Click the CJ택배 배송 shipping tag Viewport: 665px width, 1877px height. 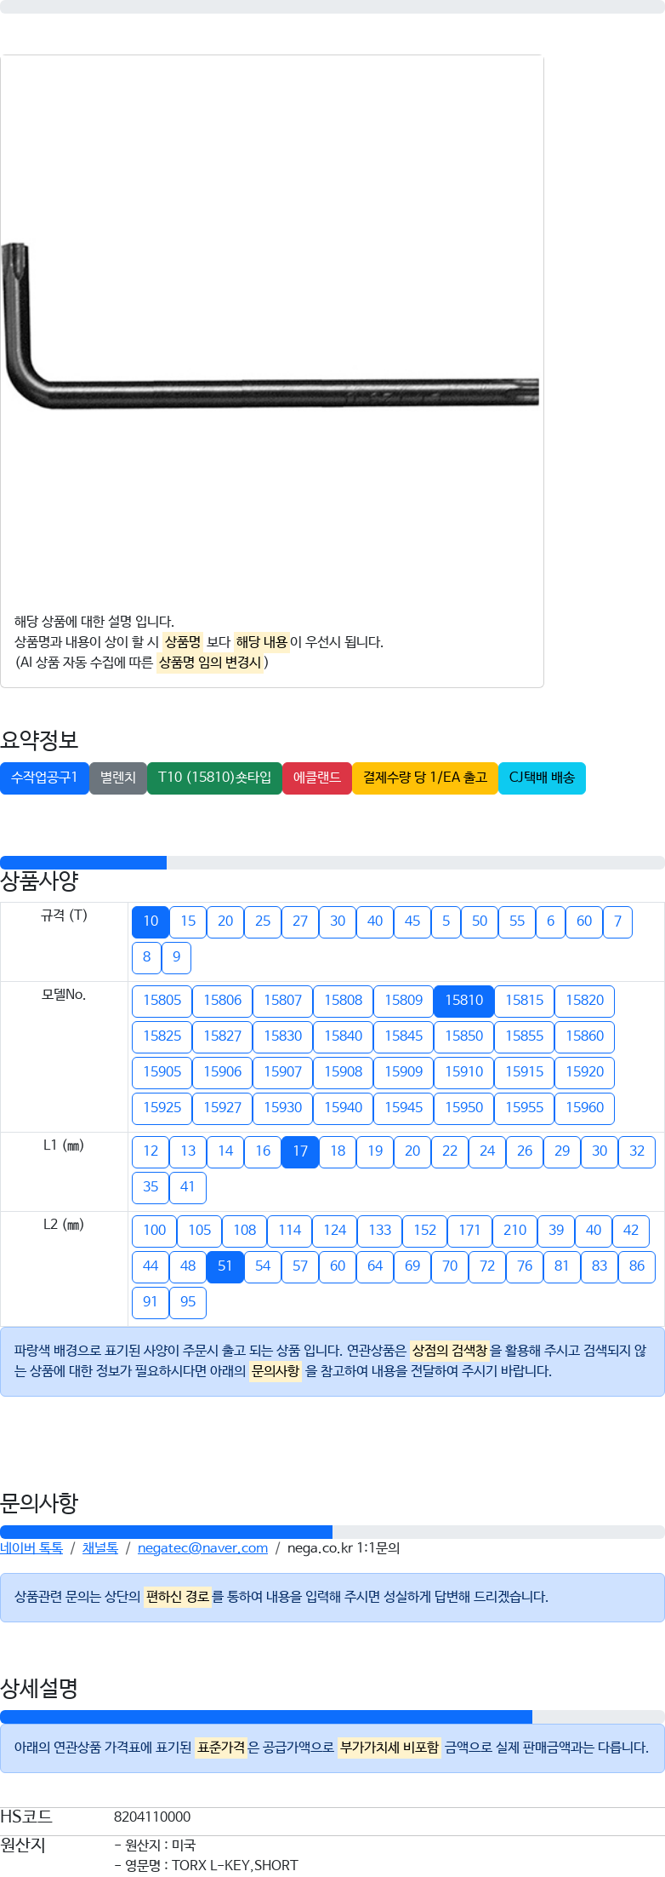click(x=542, y=778)
